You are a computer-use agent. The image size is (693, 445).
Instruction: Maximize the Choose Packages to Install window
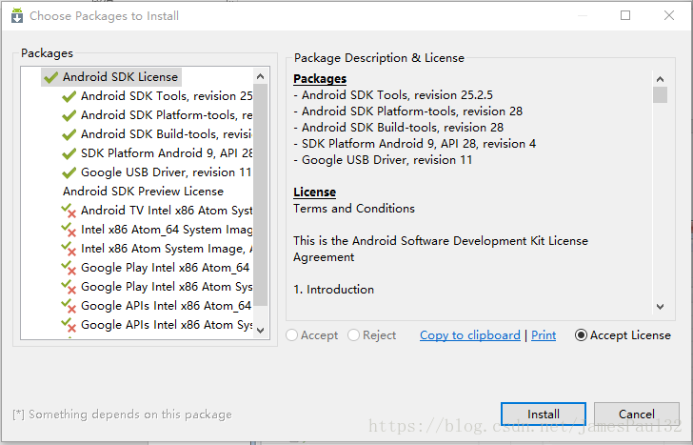(x=625, y=15)
